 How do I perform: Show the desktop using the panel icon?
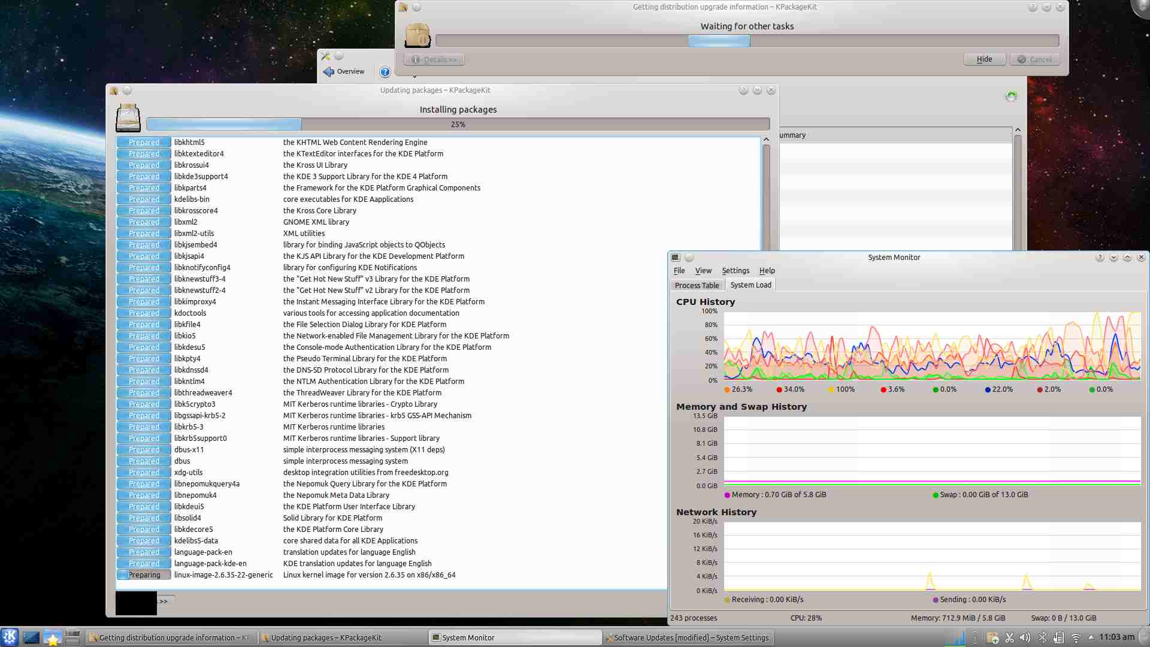click(31, 637)
